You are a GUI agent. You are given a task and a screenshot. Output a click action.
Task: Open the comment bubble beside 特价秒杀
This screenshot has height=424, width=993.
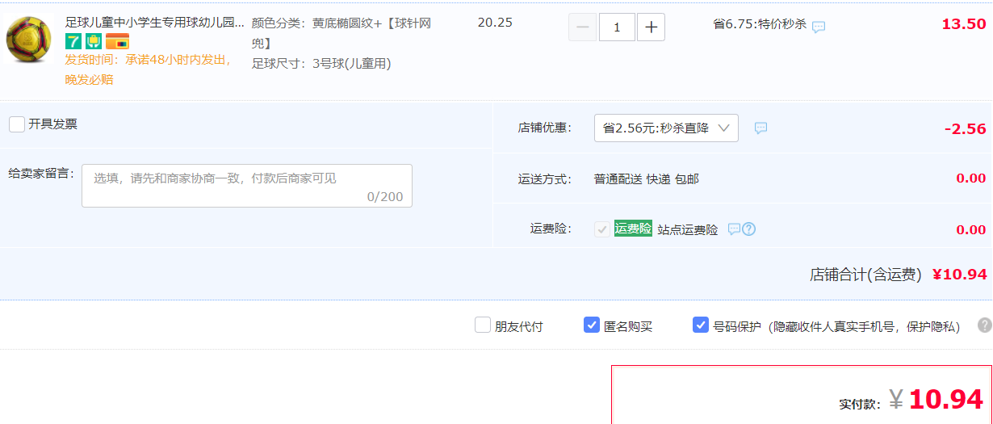(819, 27)
